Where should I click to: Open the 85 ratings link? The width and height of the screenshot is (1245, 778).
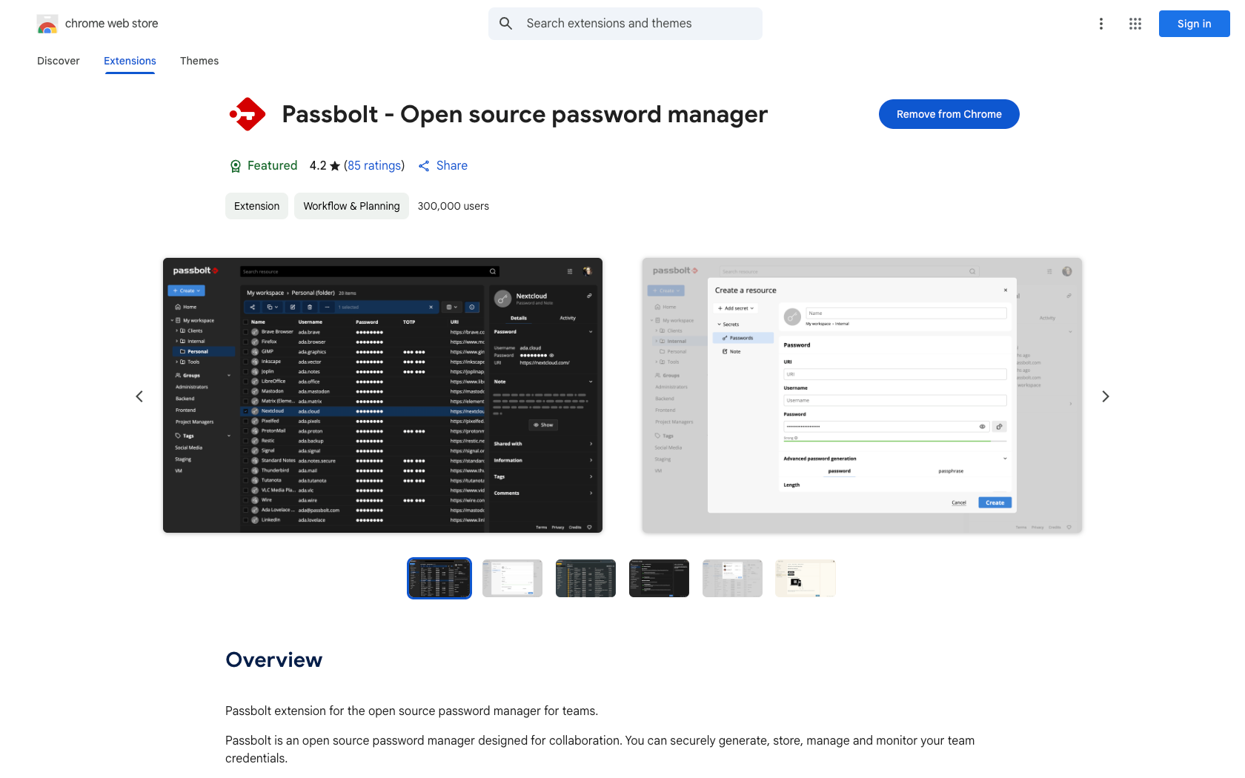(374, 165)
